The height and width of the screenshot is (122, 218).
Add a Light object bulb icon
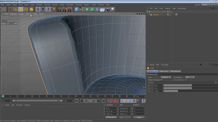(112, 9)
